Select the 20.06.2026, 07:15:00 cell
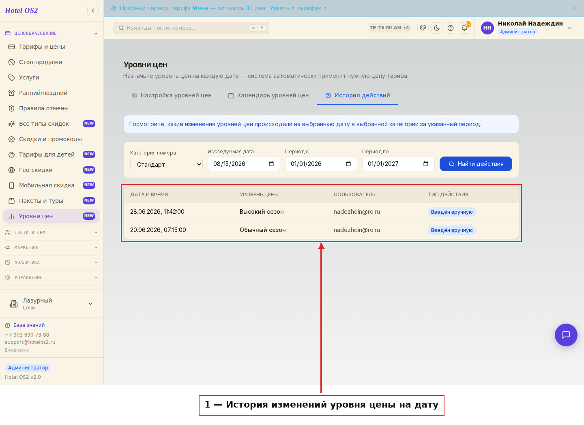The height and width of the screenshot is (425, 584). 158,230
